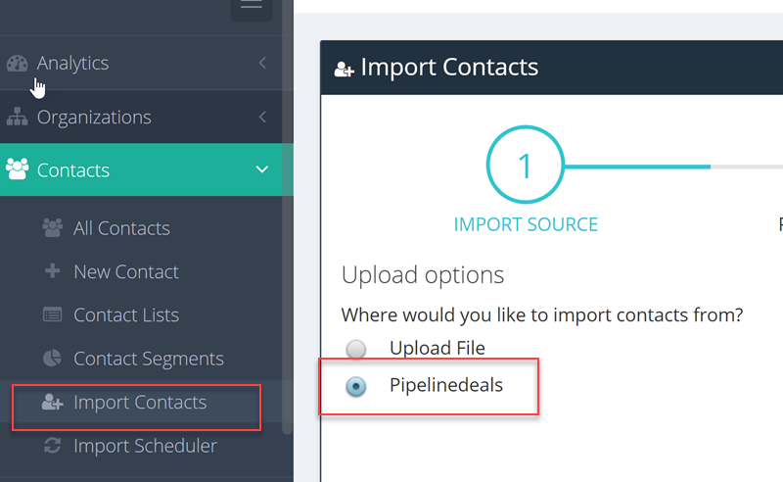Click the sidebar vertical scrollbar

pos(287,217)
